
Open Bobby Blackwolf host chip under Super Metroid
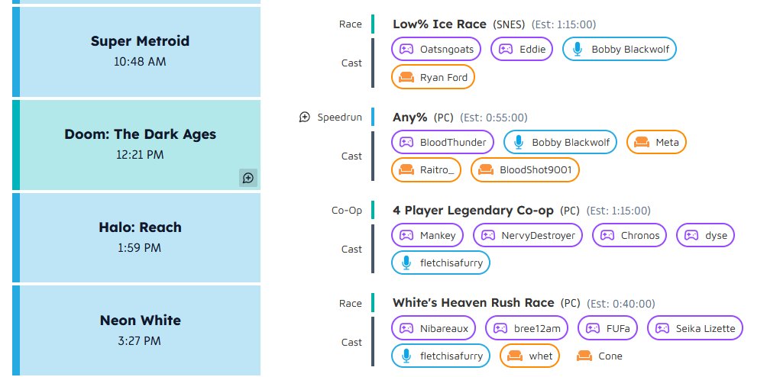point(620,50)
